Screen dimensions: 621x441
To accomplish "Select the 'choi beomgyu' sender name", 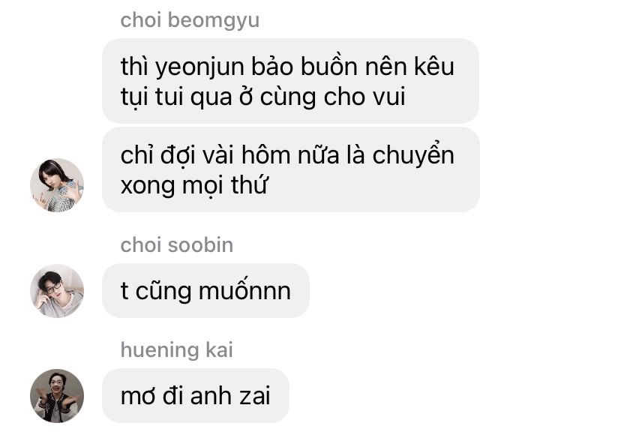I will coord(190,20).
